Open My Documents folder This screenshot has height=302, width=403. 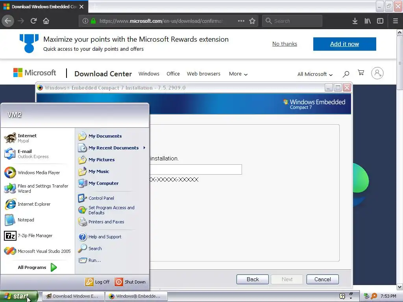112,136
